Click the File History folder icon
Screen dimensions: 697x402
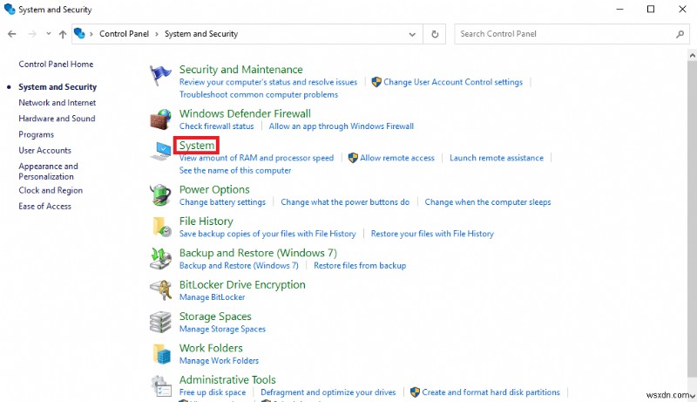click(161, 227)
